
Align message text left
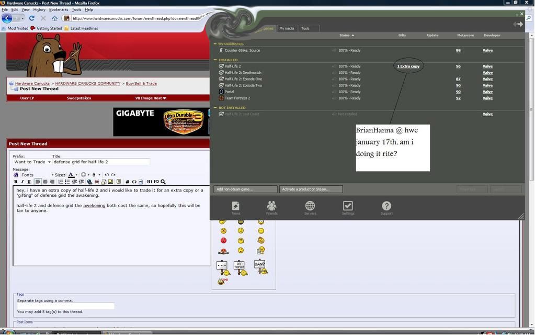[x=38, y=182]
